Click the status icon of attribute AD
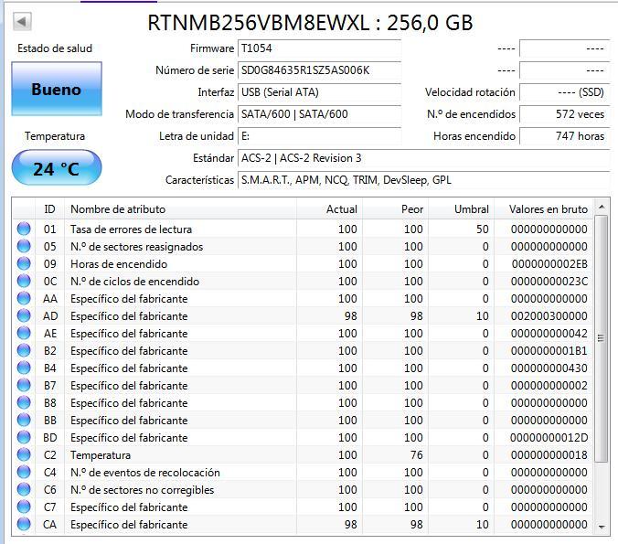 click(x=24, y=315)
